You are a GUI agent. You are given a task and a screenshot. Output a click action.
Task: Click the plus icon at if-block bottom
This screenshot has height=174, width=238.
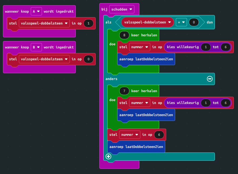108,157
